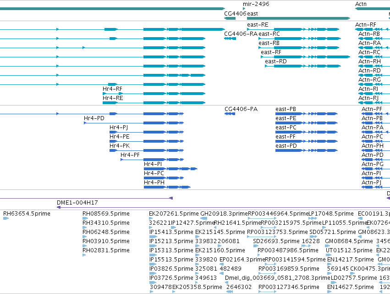
Task: Click the Actn-RG transcript label
Action: [x=369, y=80]
